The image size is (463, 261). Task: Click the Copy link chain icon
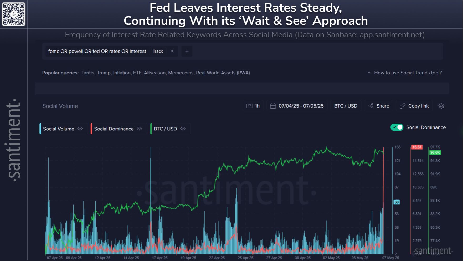click(402, 106)
